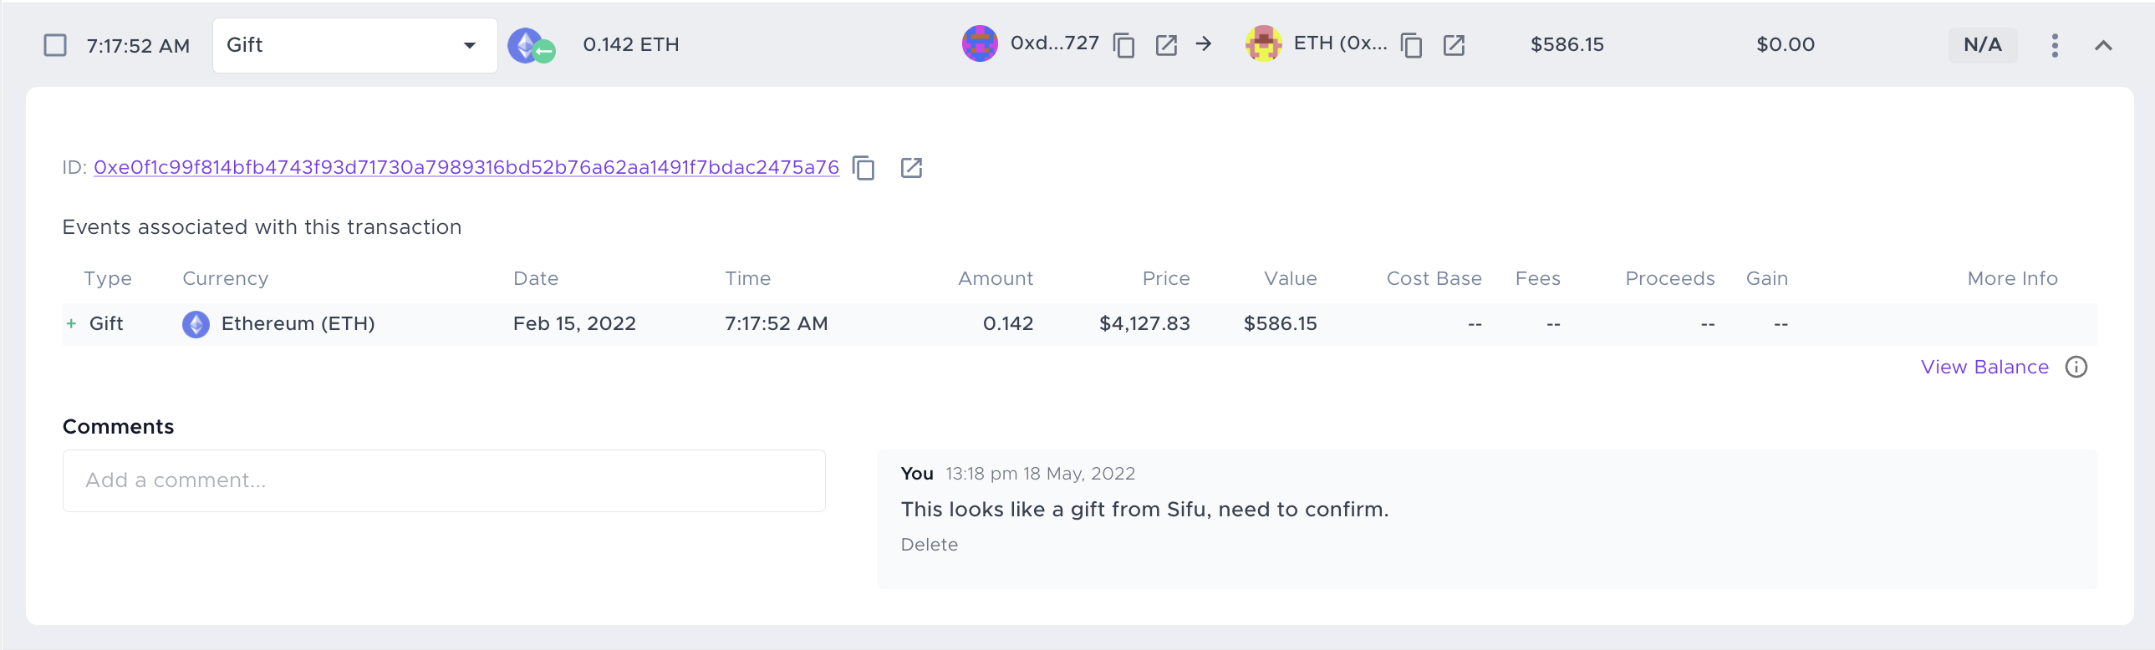The height and width of the screenshot is (650, 2155).
Task: Open transaction ID in external explorer
Action: point(912,168)
